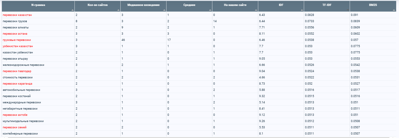Click red 'перевозки караганда' entry
This screenshot has width=399, height=138.
(17, 84)
